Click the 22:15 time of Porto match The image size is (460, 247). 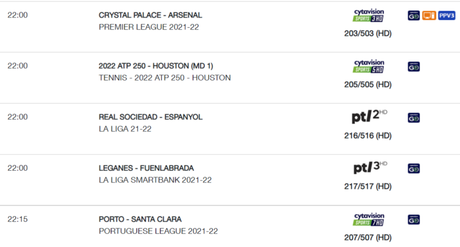[17, 219]
